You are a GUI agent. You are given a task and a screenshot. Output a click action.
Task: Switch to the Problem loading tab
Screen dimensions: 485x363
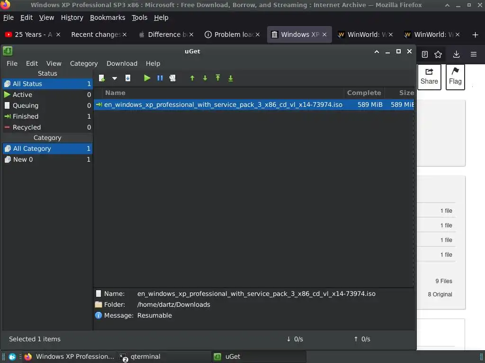coord(234,35)
